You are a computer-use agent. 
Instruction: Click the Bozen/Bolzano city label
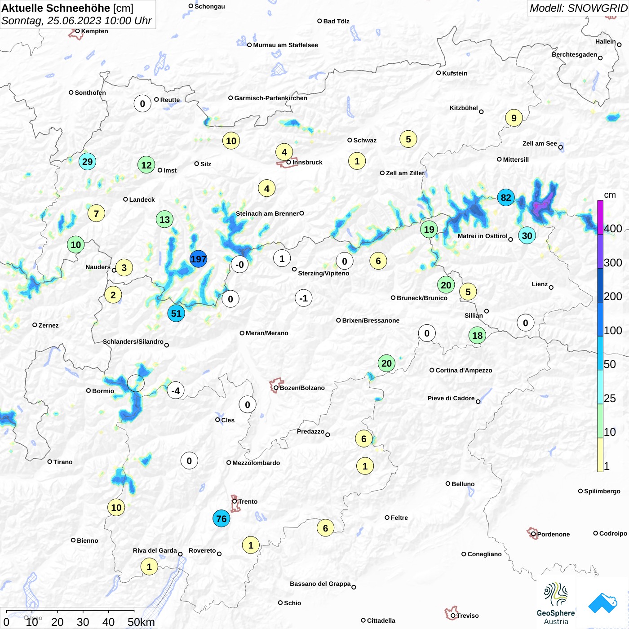(302, 388)
